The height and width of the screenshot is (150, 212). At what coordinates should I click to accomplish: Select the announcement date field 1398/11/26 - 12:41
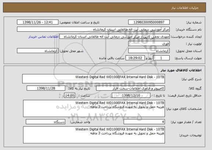tap(38, 22)
